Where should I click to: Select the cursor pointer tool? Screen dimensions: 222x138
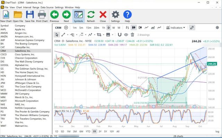point(57,34)
